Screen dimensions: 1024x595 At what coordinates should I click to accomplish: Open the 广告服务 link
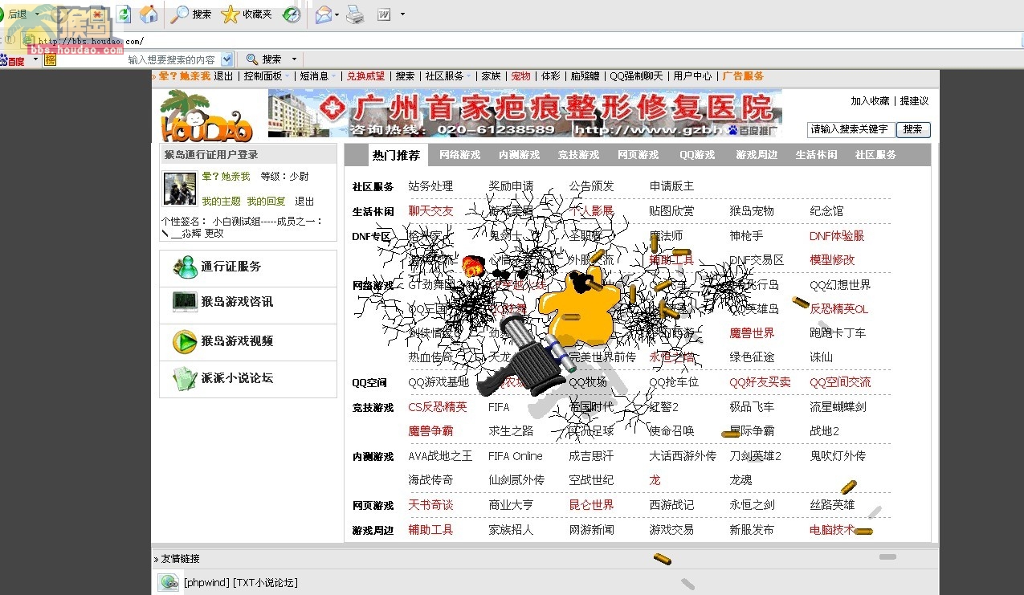[x=743, y=76]
